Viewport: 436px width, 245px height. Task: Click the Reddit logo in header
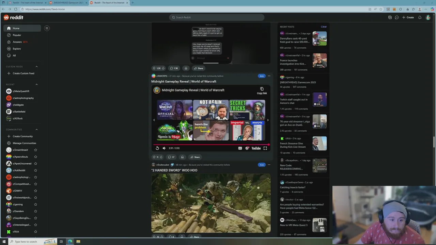(x=13, y=17)
